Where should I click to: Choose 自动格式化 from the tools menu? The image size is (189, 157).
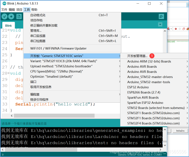[72, 15]
